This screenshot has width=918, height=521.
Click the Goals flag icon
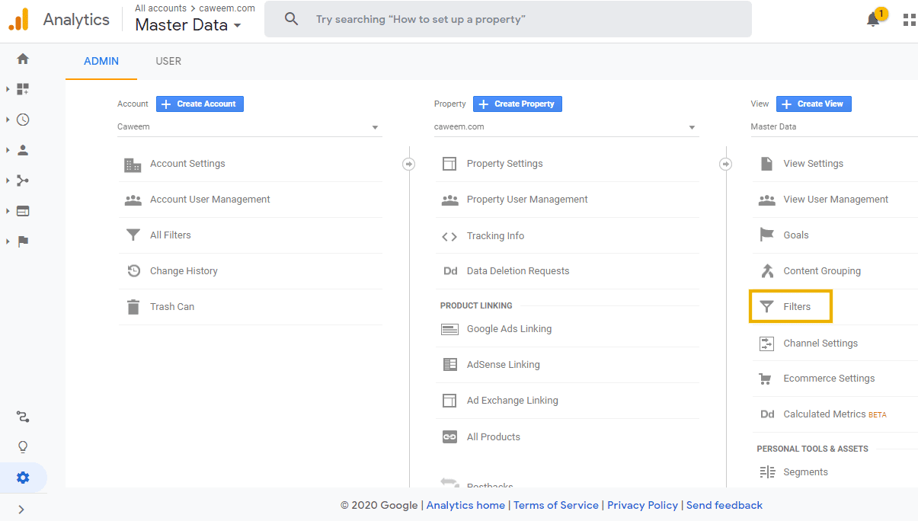[x=766, y=235]
